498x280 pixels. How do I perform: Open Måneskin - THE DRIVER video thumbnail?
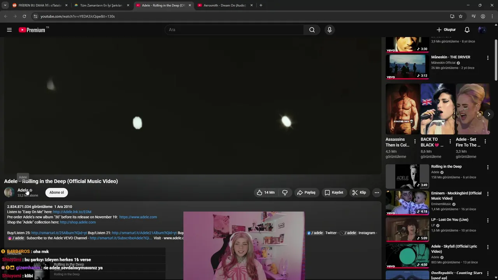coord(407,66)
